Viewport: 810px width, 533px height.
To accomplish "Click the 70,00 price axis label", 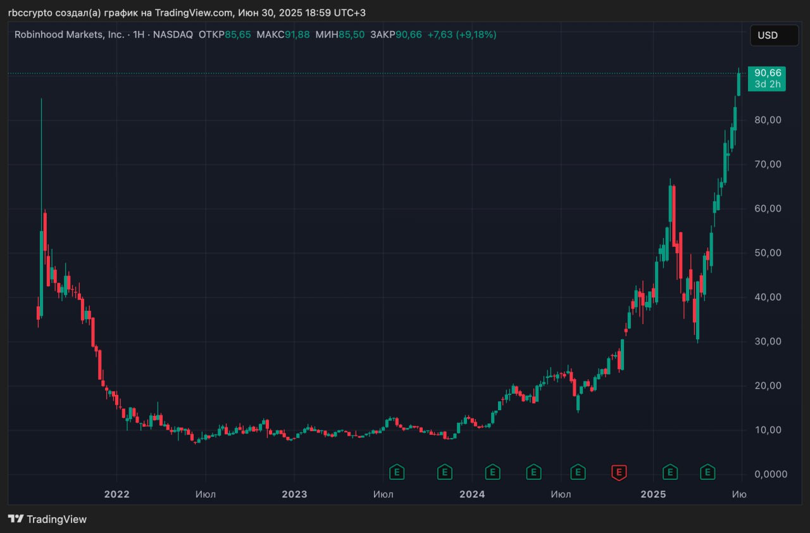I will (x=768, y=164).
